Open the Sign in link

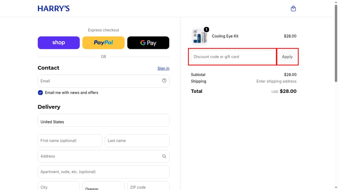pyautogui.click(x=163, y=68)
